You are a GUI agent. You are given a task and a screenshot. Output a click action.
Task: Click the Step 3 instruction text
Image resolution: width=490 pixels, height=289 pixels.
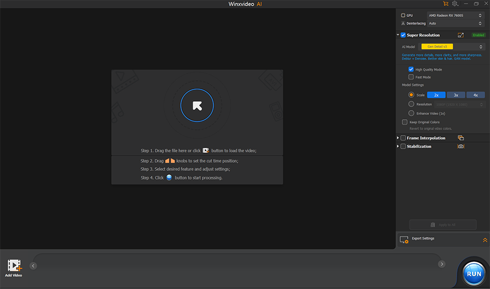click(185, 169)
